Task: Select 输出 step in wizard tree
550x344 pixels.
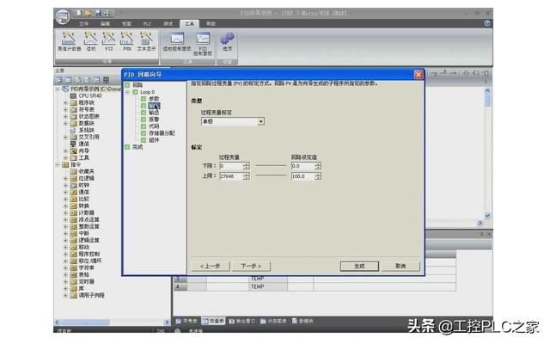Action: point(154,113)
